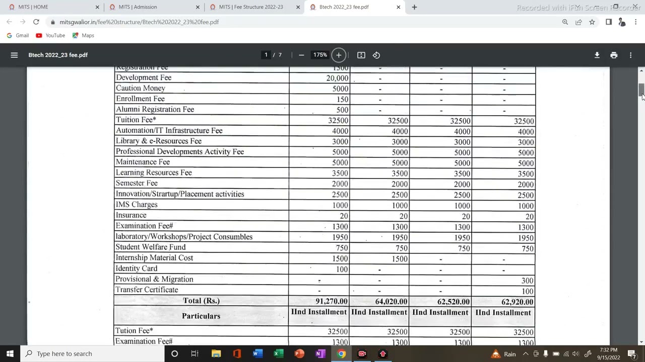Viewport: 645px width, 362px height.
Task: Zoom in the PDF with plus button
Action: pos(339,55)
